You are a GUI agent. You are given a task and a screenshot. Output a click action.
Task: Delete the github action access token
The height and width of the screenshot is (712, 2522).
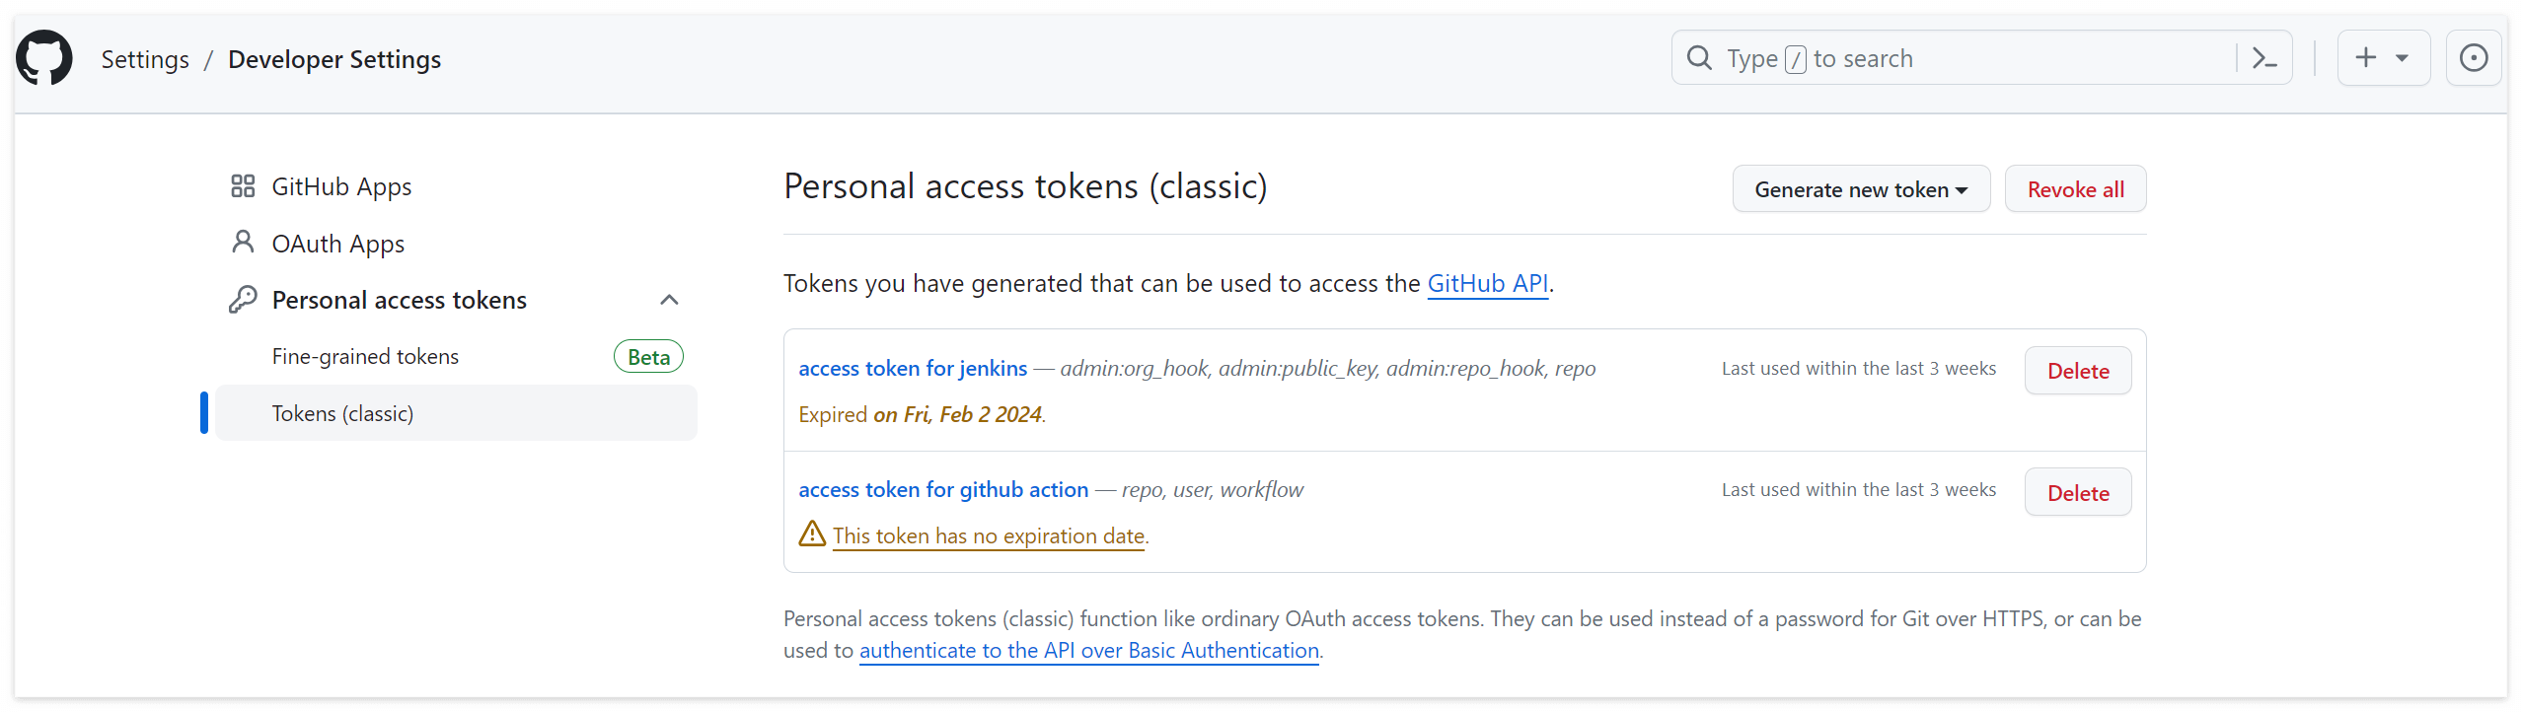click(x=2078, y=493)
